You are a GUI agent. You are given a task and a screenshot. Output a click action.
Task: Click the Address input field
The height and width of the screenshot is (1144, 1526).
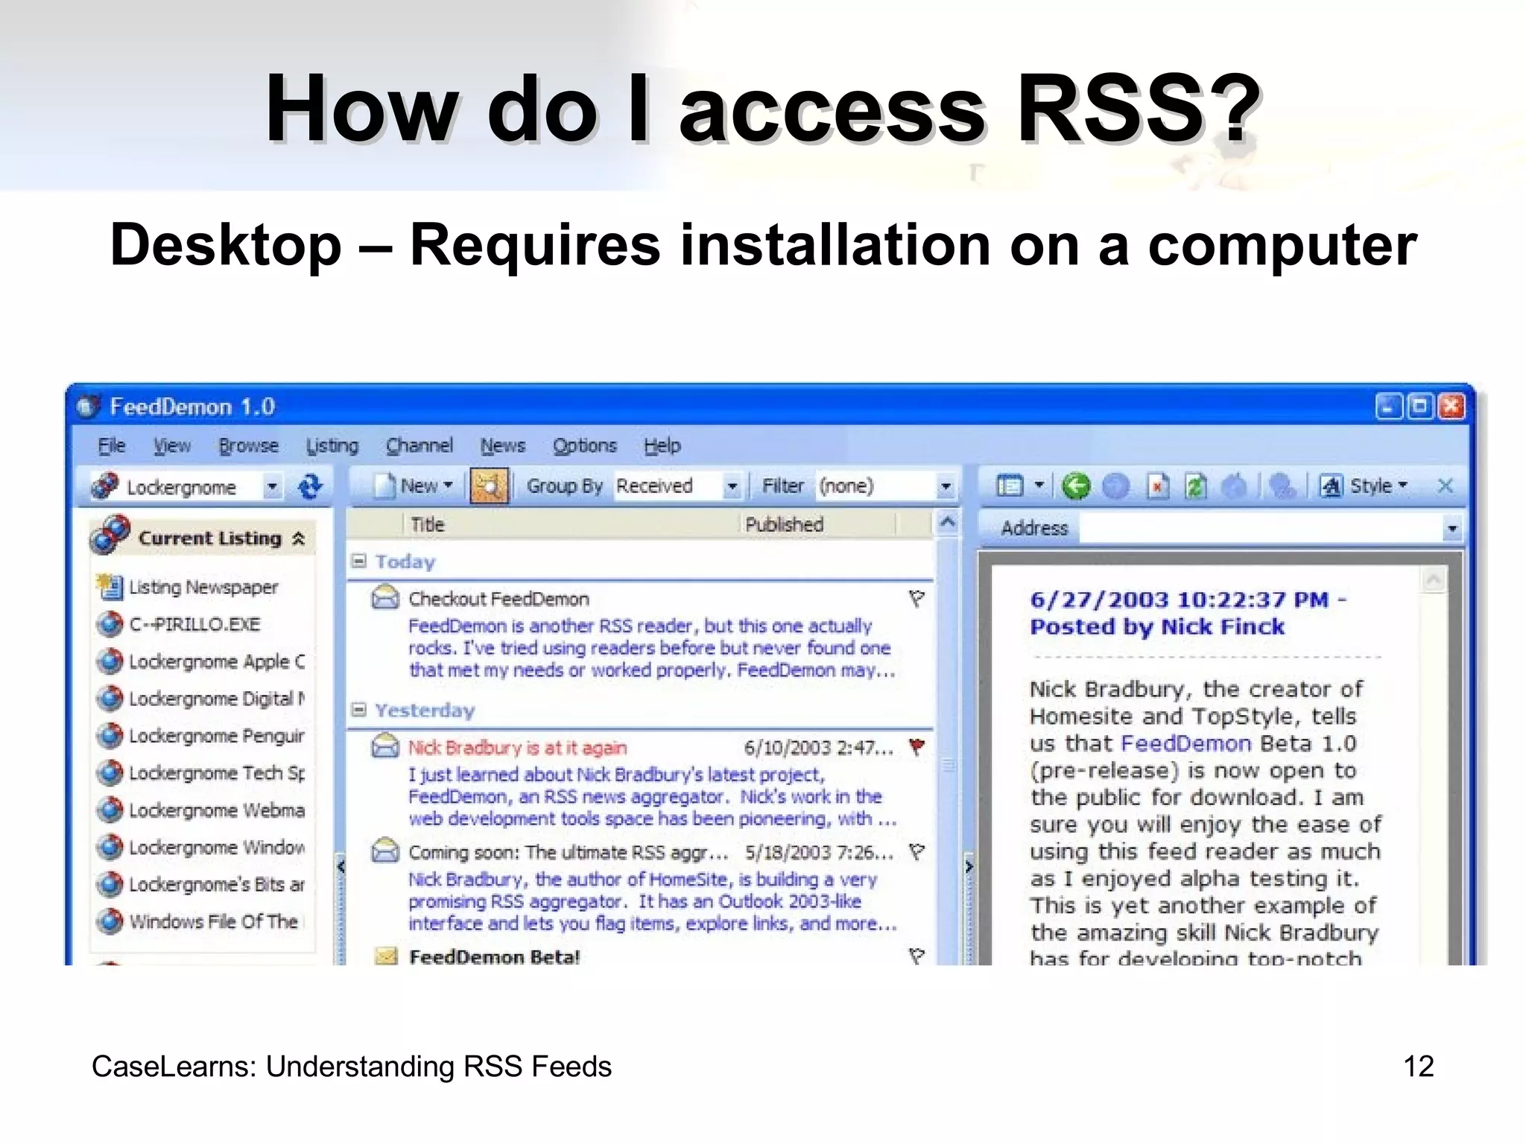(x=1261, y=529)
